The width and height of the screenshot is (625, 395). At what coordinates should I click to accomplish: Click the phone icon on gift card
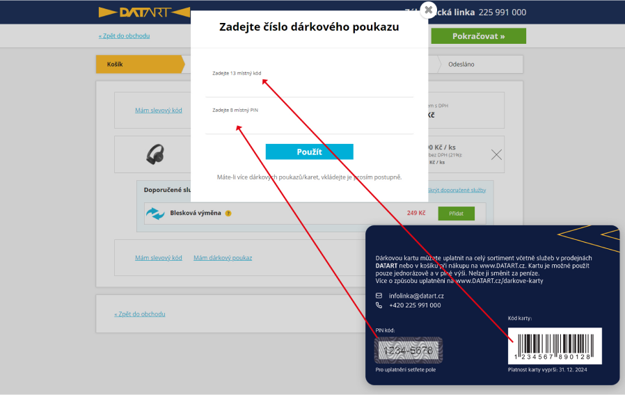379,305
